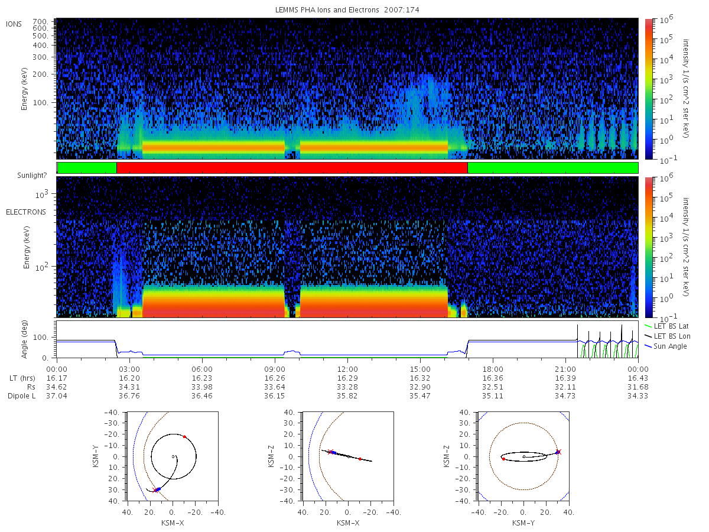The width and height of the screenshot is (709, 532).
Task: Click the Dipole L row label
Action: [x=21, y=395]
